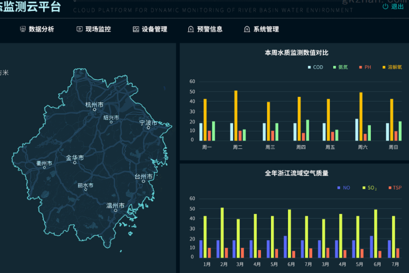The width and height of the screenshot is (409, 273).
Task: Open the 预警信息 menu item
Action: tap(206, 29)
